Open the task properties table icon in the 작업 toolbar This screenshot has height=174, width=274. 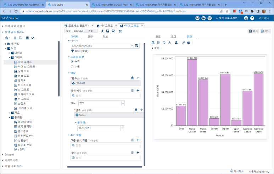coord(27,38)
